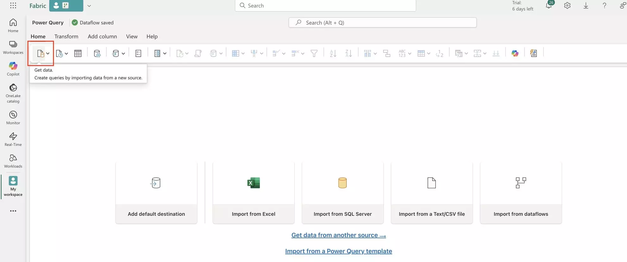Open Copilot in the left sidebar
This screenshot has width=627, height=262.
point(13,69)
